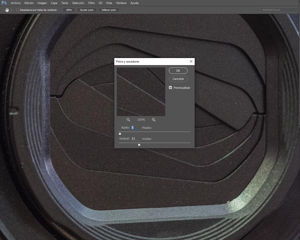Open the Vista menu
Viewport: 300px width, 240px height.
[109, 3]
